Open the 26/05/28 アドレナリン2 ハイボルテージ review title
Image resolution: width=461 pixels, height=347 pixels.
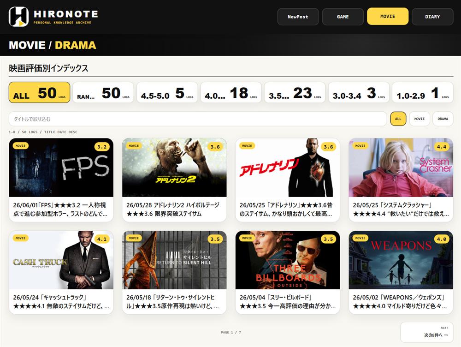[173, 209]
